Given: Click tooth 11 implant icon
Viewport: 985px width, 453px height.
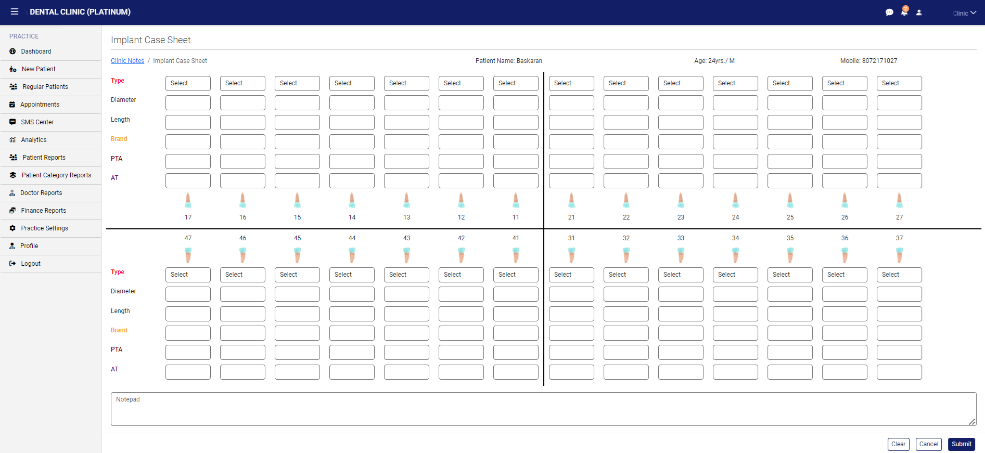Looking at the screenshot, I should coord(516,200).
